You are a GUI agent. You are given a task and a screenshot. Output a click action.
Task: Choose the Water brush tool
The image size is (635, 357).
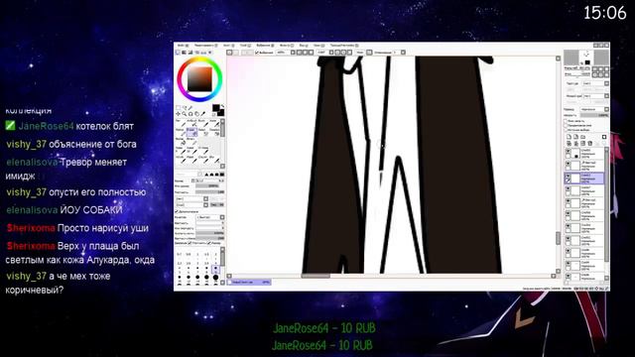(215, 123)
